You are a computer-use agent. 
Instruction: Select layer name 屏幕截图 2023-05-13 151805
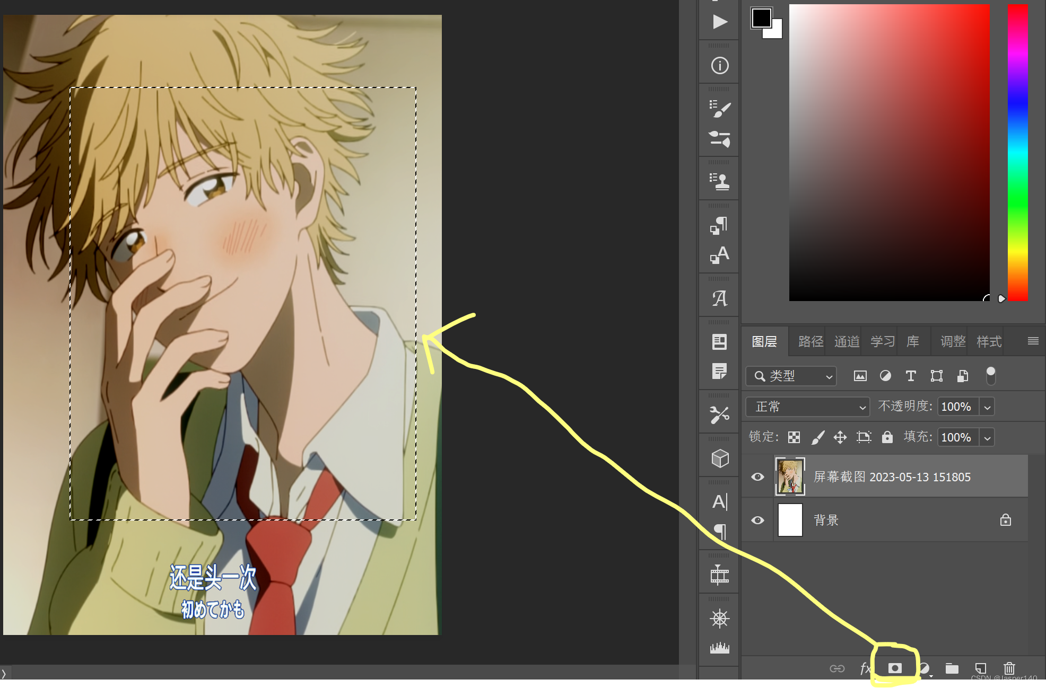pyautogui.click(x=892, y=477)
